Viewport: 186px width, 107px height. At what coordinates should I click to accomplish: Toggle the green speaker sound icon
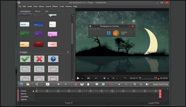pyautogui.click(x=119, y=84)
